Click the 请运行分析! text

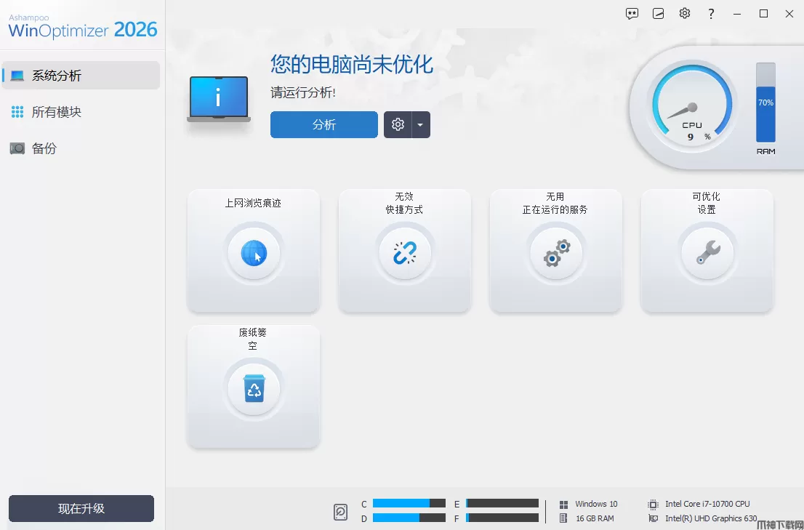pos(303,93)
